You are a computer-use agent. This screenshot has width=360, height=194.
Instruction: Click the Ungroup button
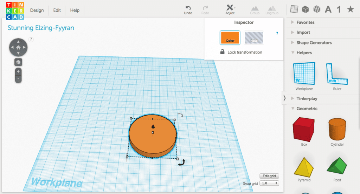point(272,10)
